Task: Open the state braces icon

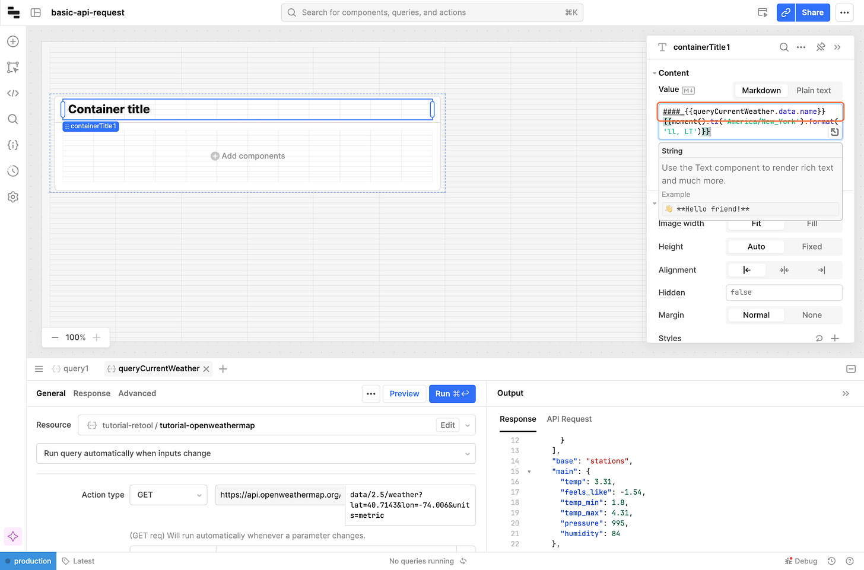Action: click(13, 145)
